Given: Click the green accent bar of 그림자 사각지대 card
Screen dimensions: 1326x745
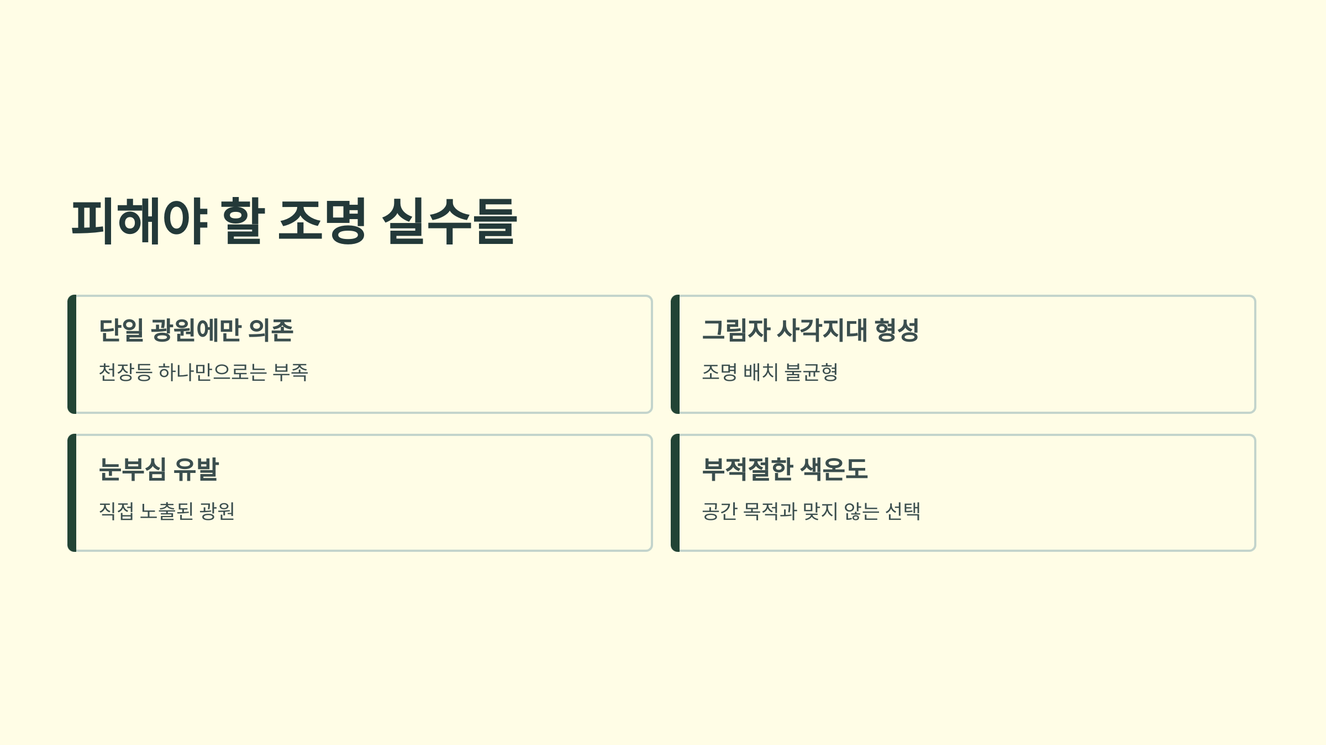Looking at the screenshot, I should (675, 354).
